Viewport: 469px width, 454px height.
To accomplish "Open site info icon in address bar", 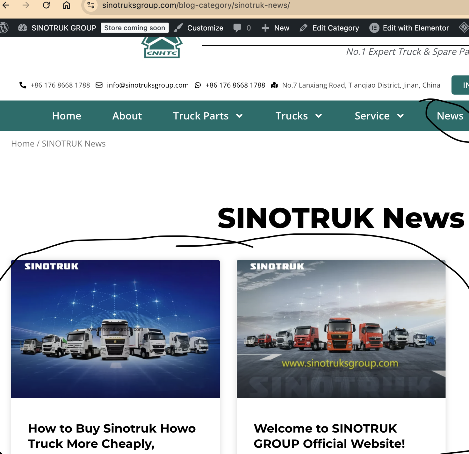I will tap(91, 5).
